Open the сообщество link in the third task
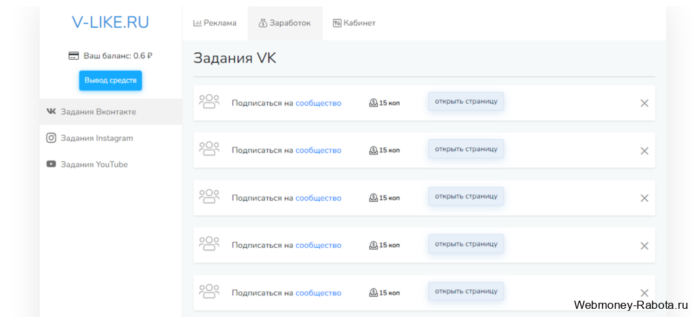Viewport: 694px width, 317px height. tap(319, 198)
